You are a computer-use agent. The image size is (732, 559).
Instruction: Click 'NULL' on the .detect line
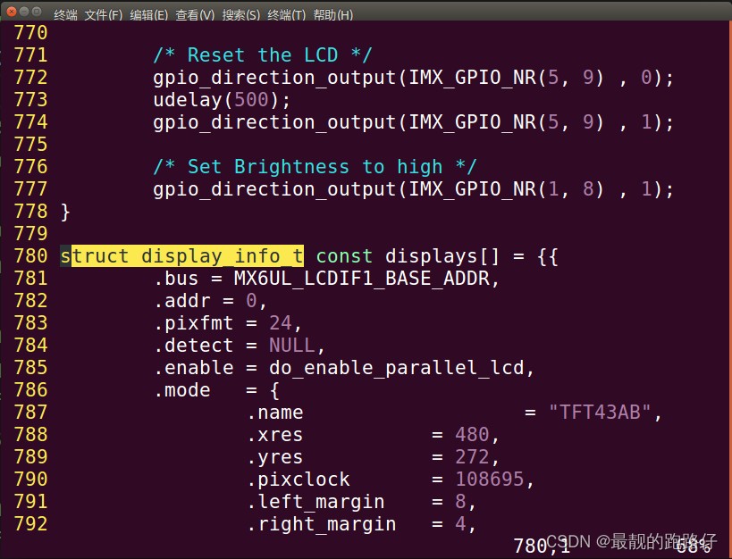tap(291, 346)
